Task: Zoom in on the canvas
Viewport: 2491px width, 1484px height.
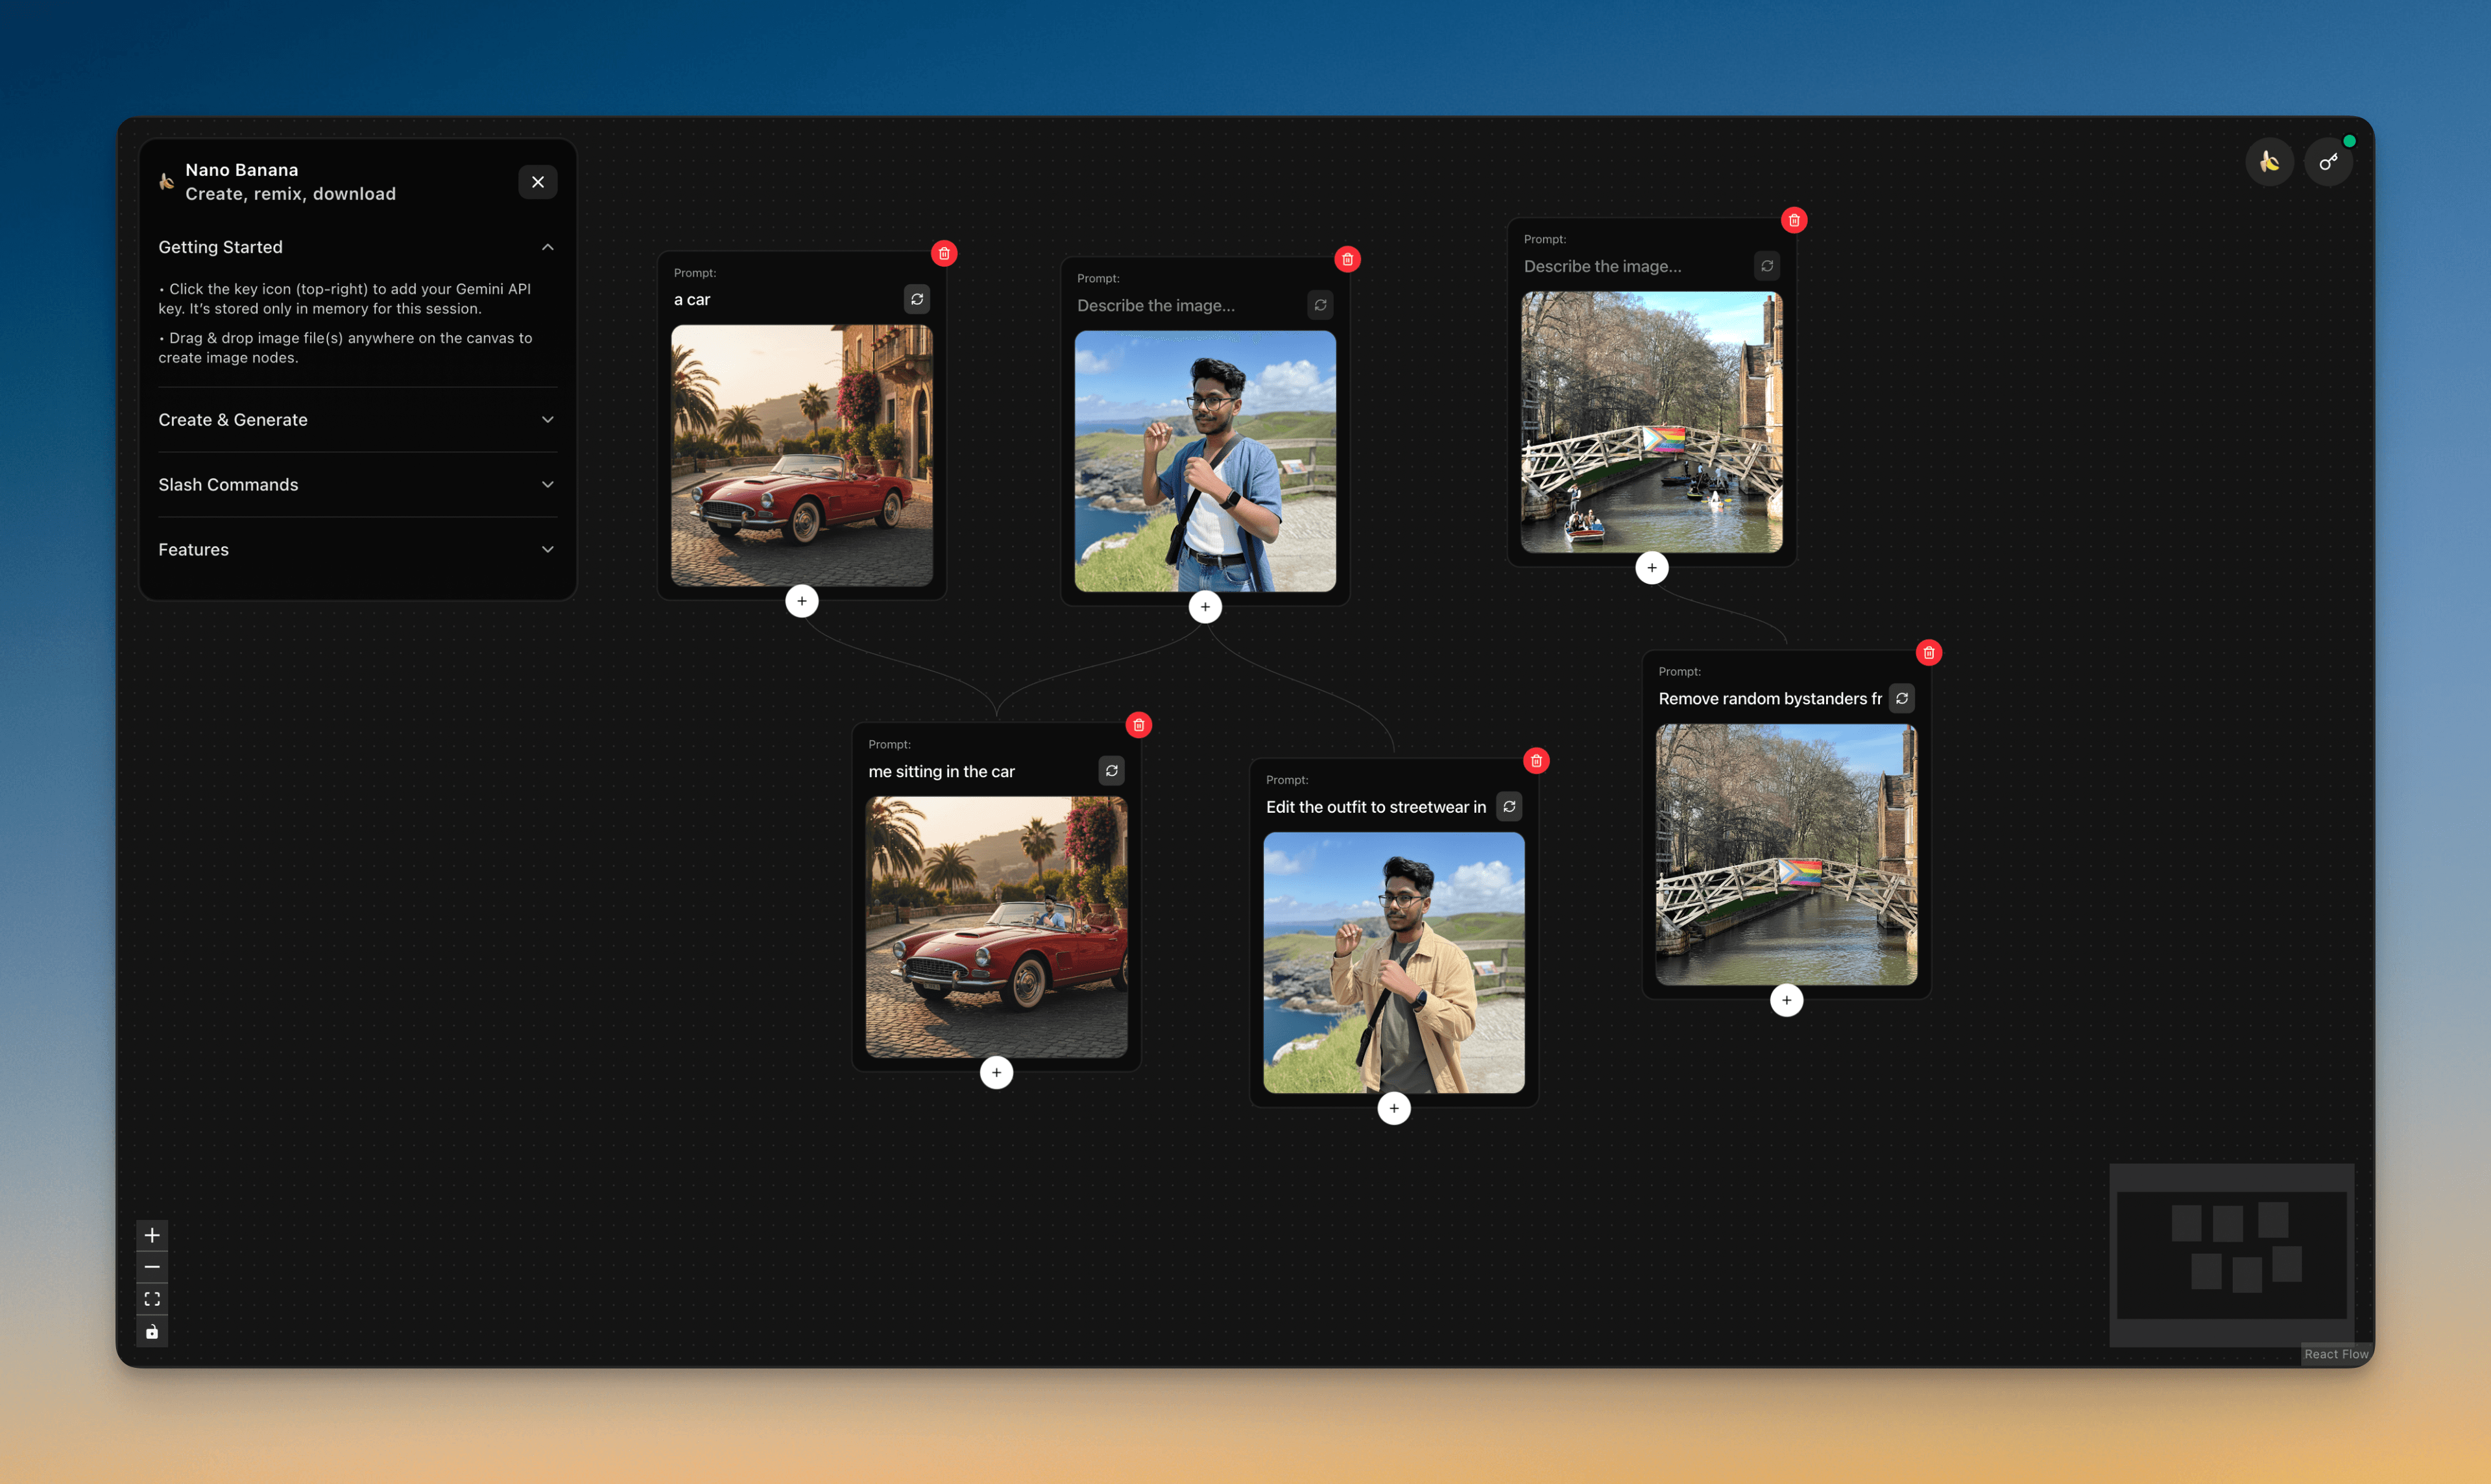Action: click(152, 1235)
